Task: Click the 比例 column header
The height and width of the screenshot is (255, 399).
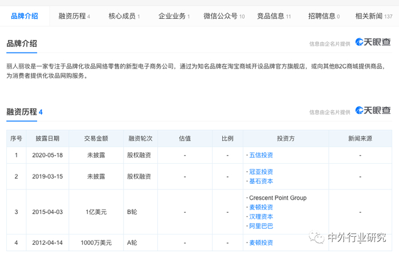Action: coord(227,138)
